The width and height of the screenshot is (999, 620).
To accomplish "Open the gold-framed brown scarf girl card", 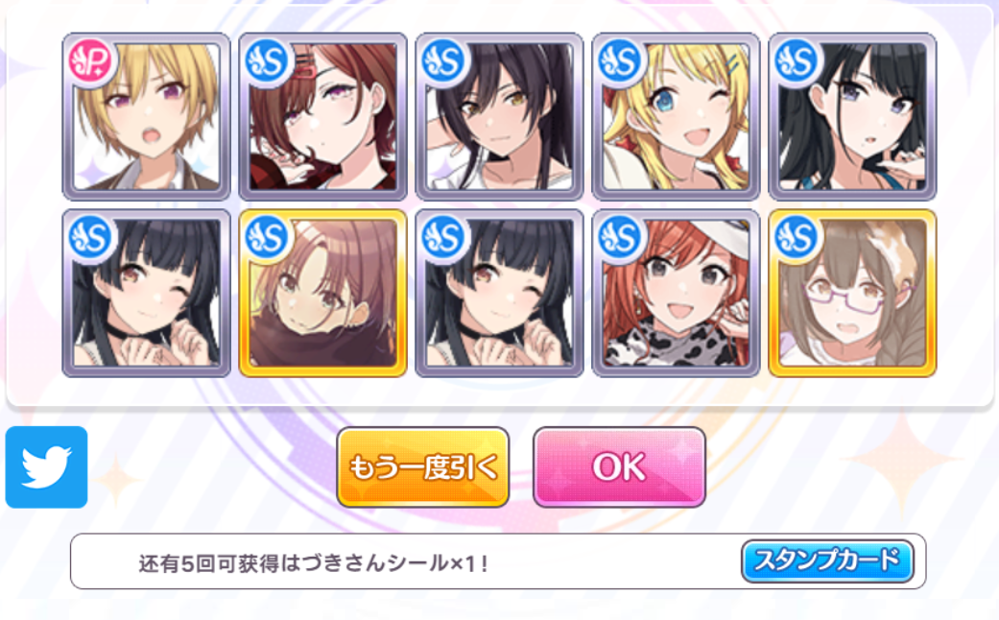I will point(323,293).
